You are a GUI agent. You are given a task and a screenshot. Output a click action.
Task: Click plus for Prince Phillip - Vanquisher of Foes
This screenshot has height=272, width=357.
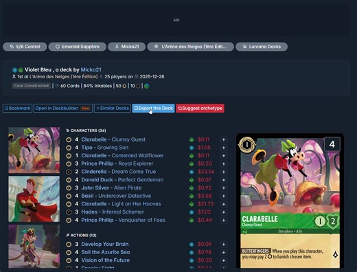point(224,220)
